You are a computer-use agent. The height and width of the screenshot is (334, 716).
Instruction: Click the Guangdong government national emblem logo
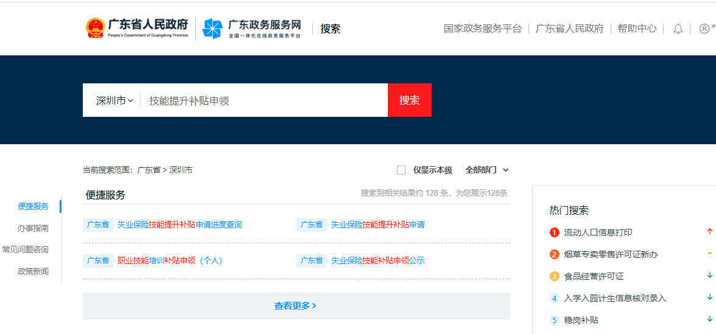coord(95,28)
